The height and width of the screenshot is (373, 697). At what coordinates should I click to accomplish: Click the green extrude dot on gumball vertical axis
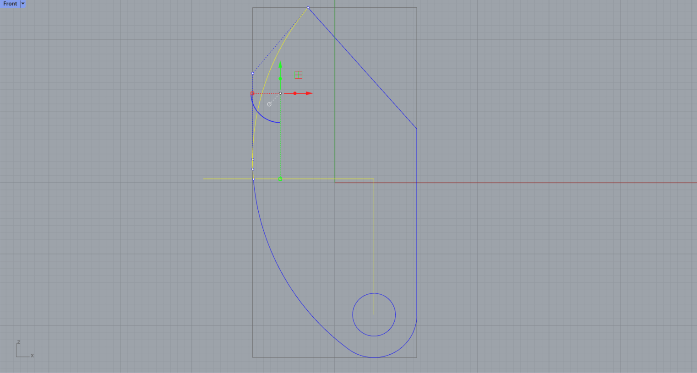point(280,79)
